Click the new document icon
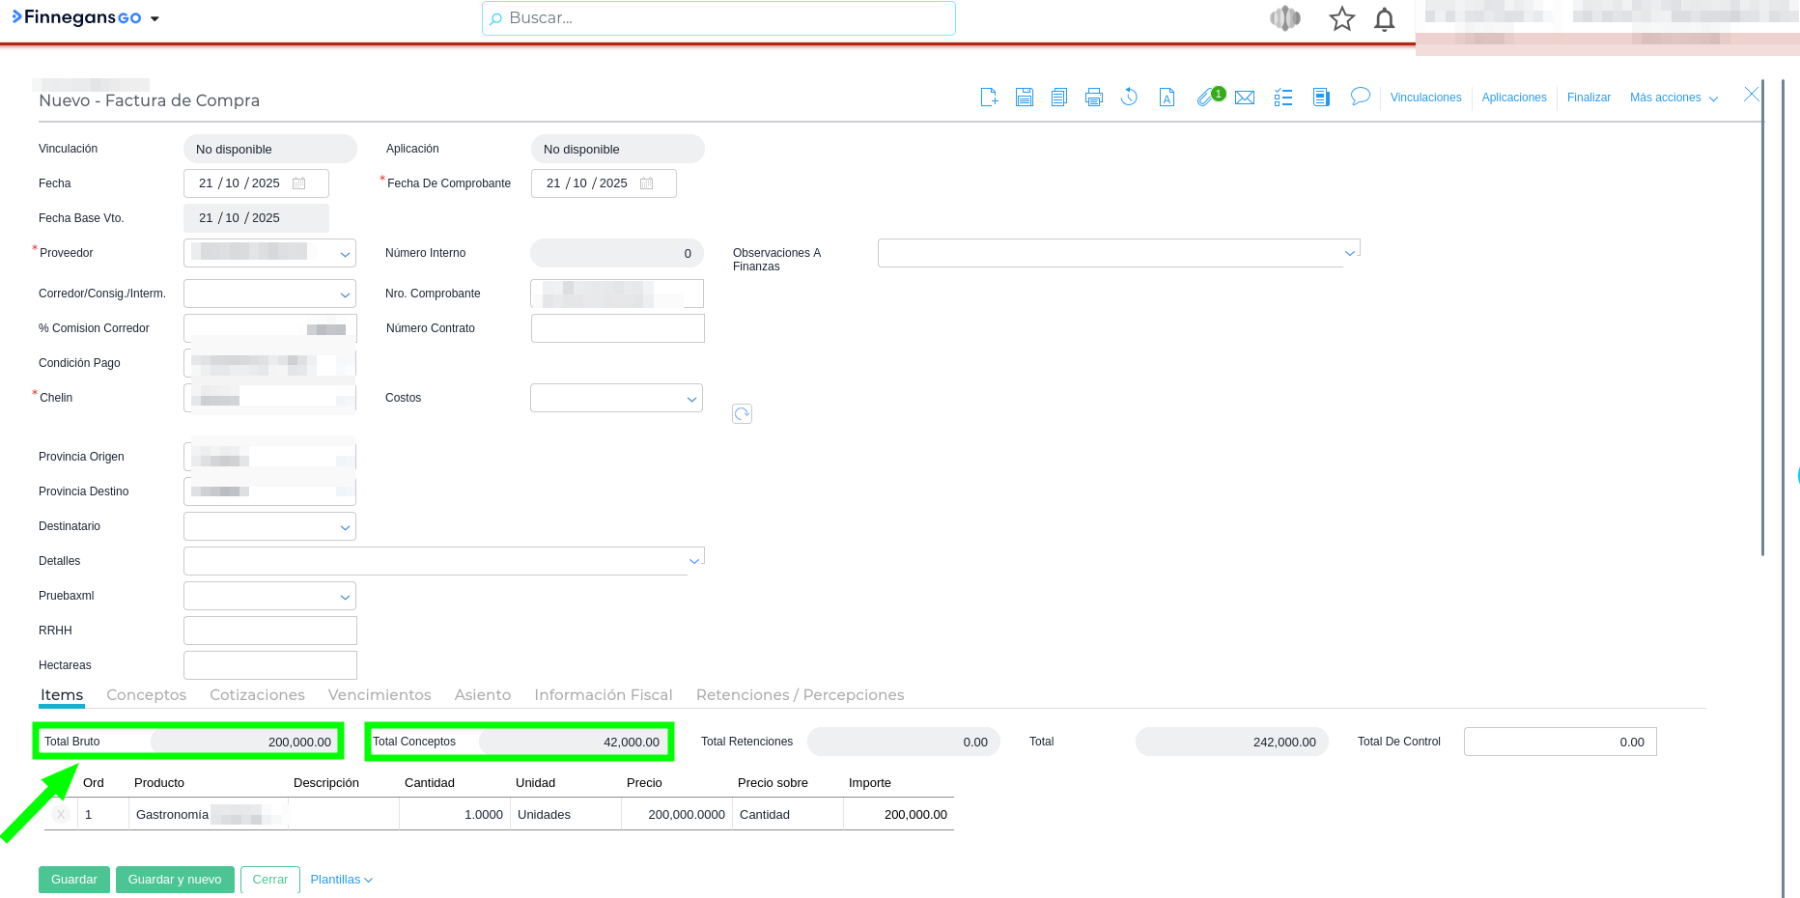 point(989,98)
